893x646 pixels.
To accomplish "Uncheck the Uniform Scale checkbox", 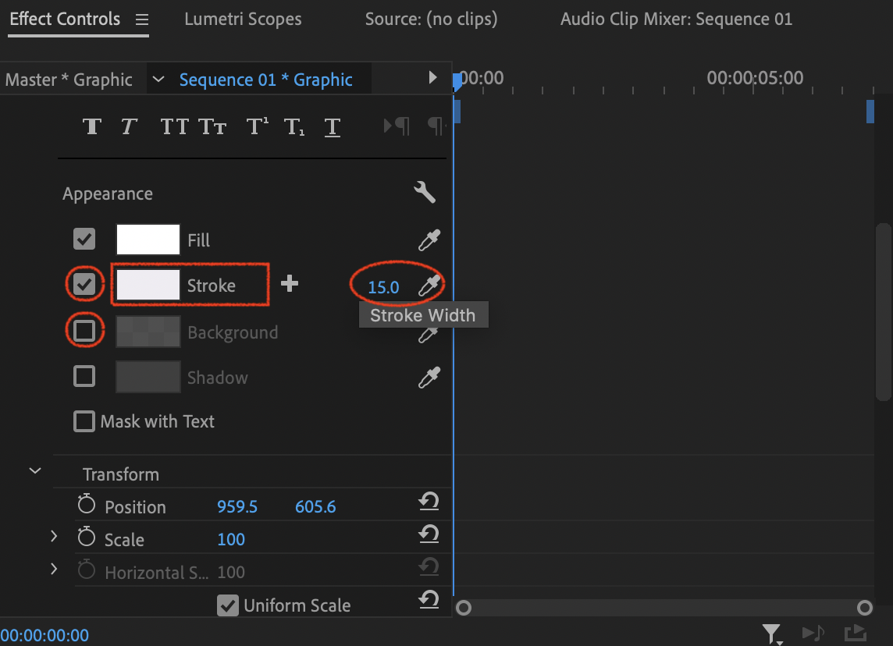I will [228, 605].
